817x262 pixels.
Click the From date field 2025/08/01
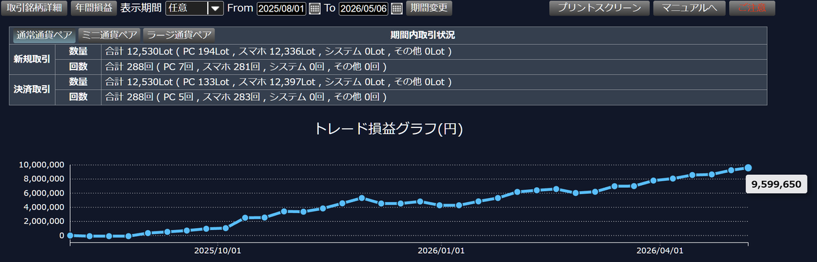[x=281, y=8]
